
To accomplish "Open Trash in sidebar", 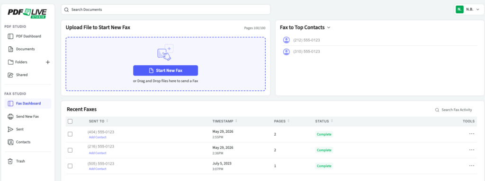I will (28, 161).
